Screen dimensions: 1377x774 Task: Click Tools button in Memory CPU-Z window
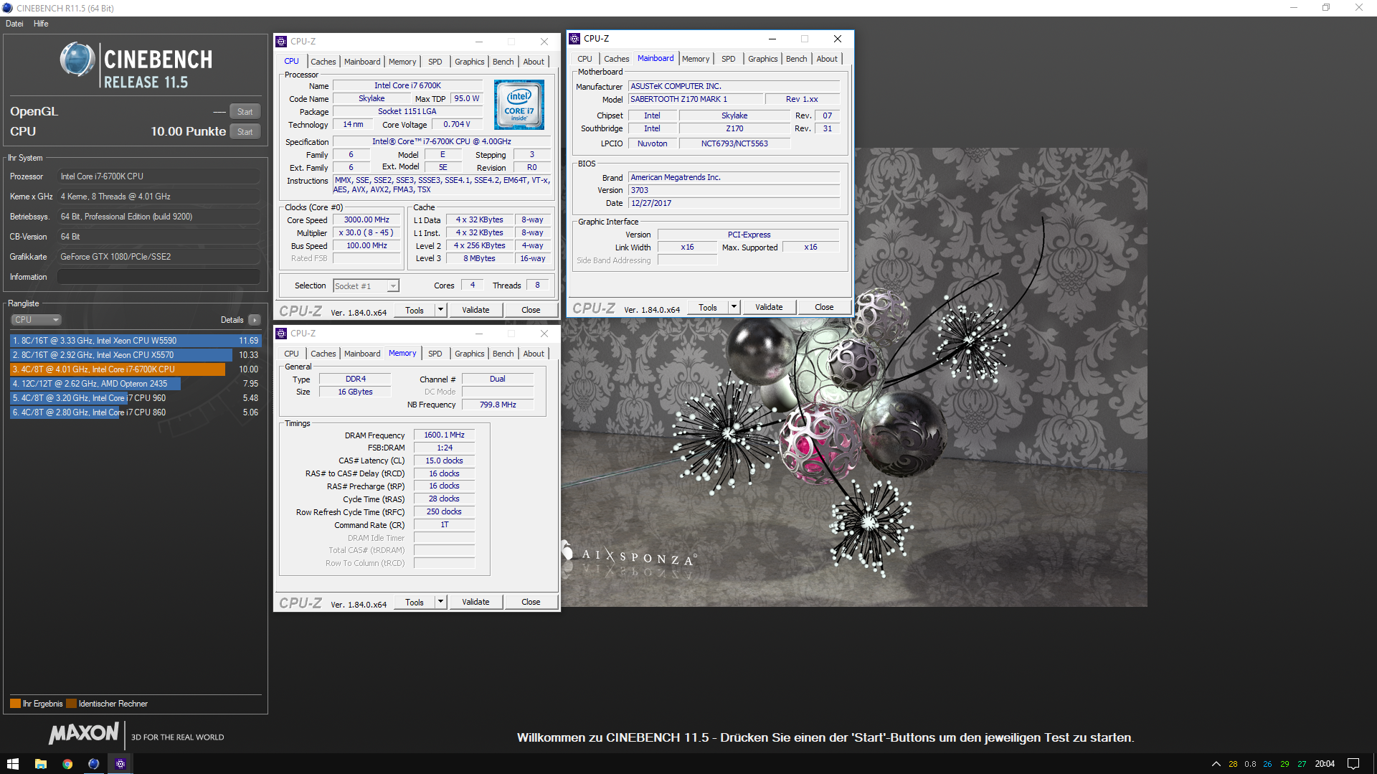coord(415,603)
